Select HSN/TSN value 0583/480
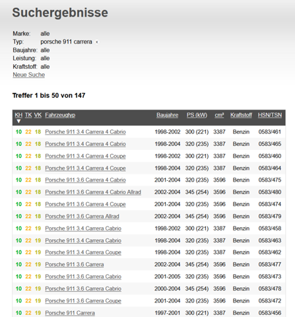295x317 pixels. (270, 192)
